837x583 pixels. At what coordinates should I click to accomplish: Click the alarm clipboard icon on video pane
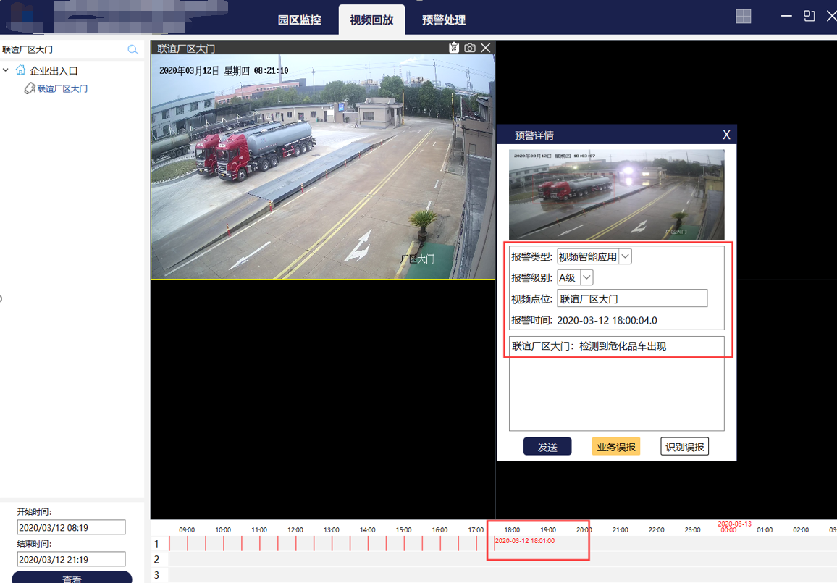[454, 48]
